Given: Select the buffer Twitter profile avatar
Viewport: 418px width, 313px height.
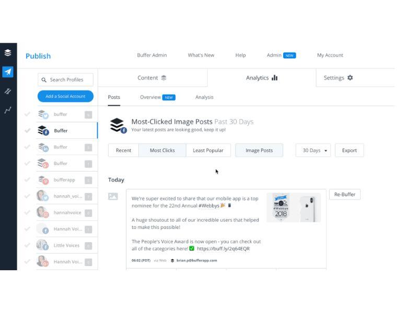Looking at the screenshot, I should coord(43,114).
